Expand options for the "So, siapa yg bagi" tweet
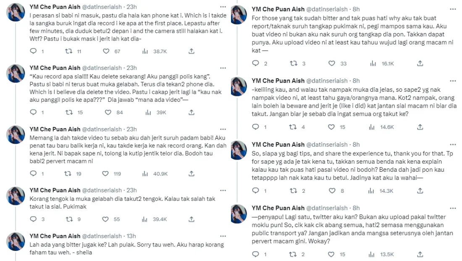462x261 pixels. coord(453,145)
